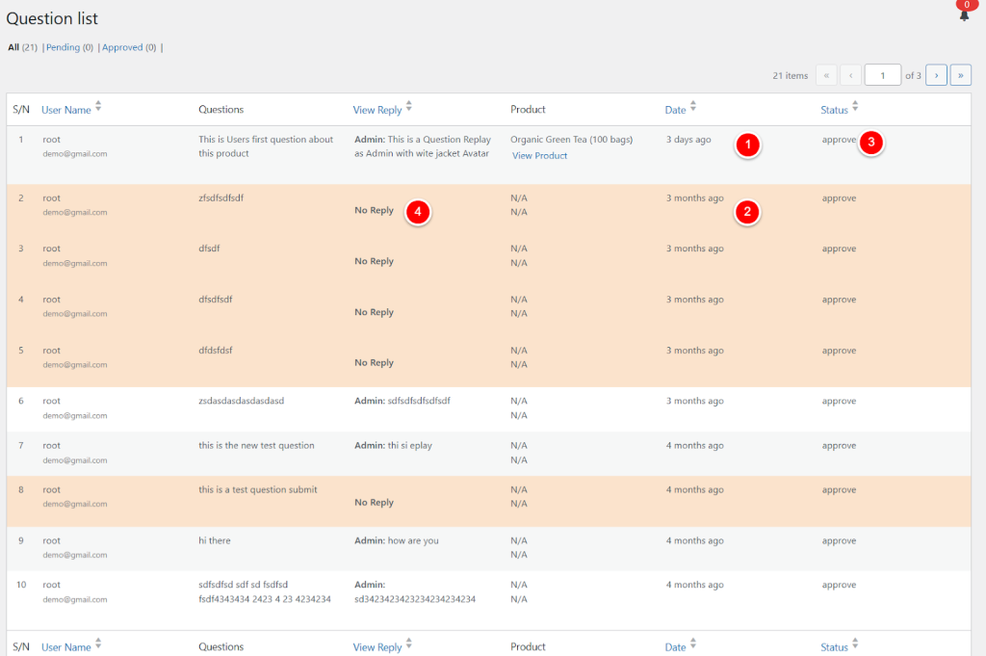The width and height of the screenshot is (986, 656).
Task: Click the notification bell icon
Action: click(x=964, y=14)
